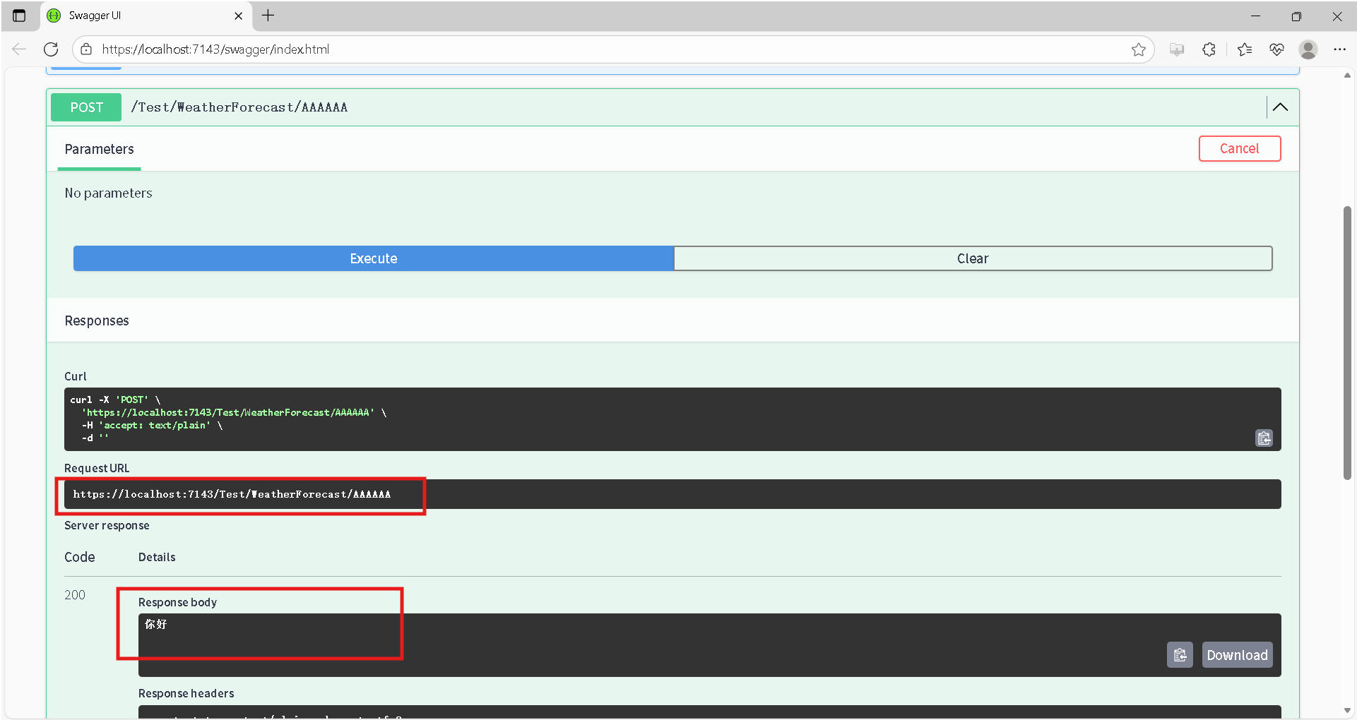Image resolution: width=1357 pixels, height=720 pixels.
Task: Click the curl command code block
Action: (672, 419)
